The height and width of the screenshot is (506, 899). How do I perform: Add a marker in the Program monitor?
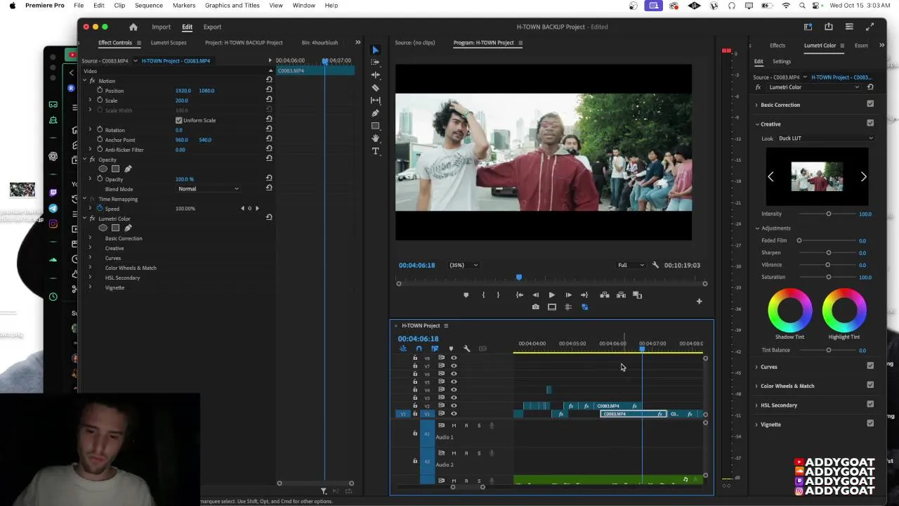(x=466, y=295)
